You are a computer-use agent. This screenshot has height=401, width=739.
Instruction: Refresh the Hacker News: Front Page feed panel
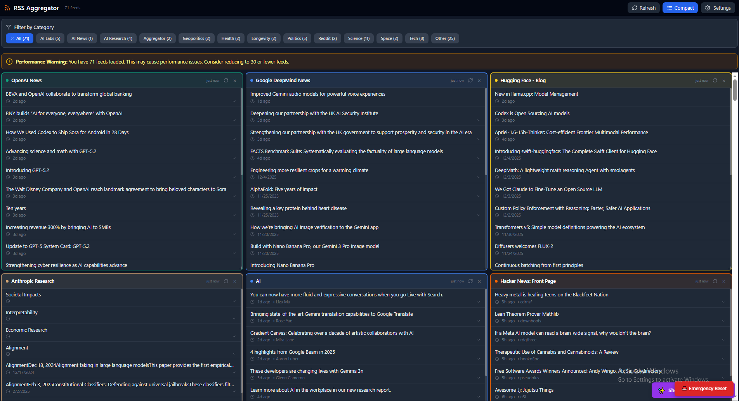(715, 281)
